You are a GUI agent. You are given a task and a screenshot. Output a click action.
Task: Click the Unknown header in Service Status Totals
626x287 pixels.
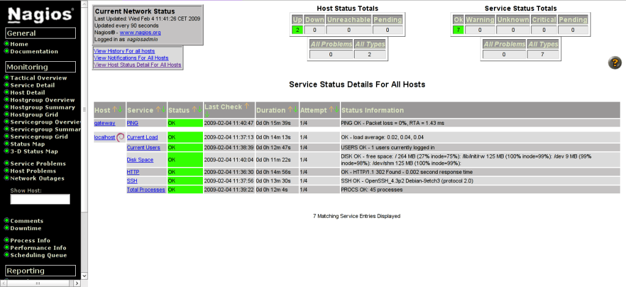click(x=513, y=20)
